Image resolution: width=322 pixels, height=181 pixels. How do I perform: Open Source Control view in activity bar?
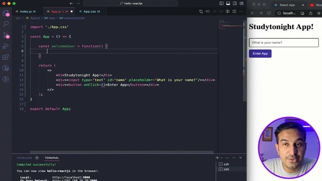click(6, 35)
